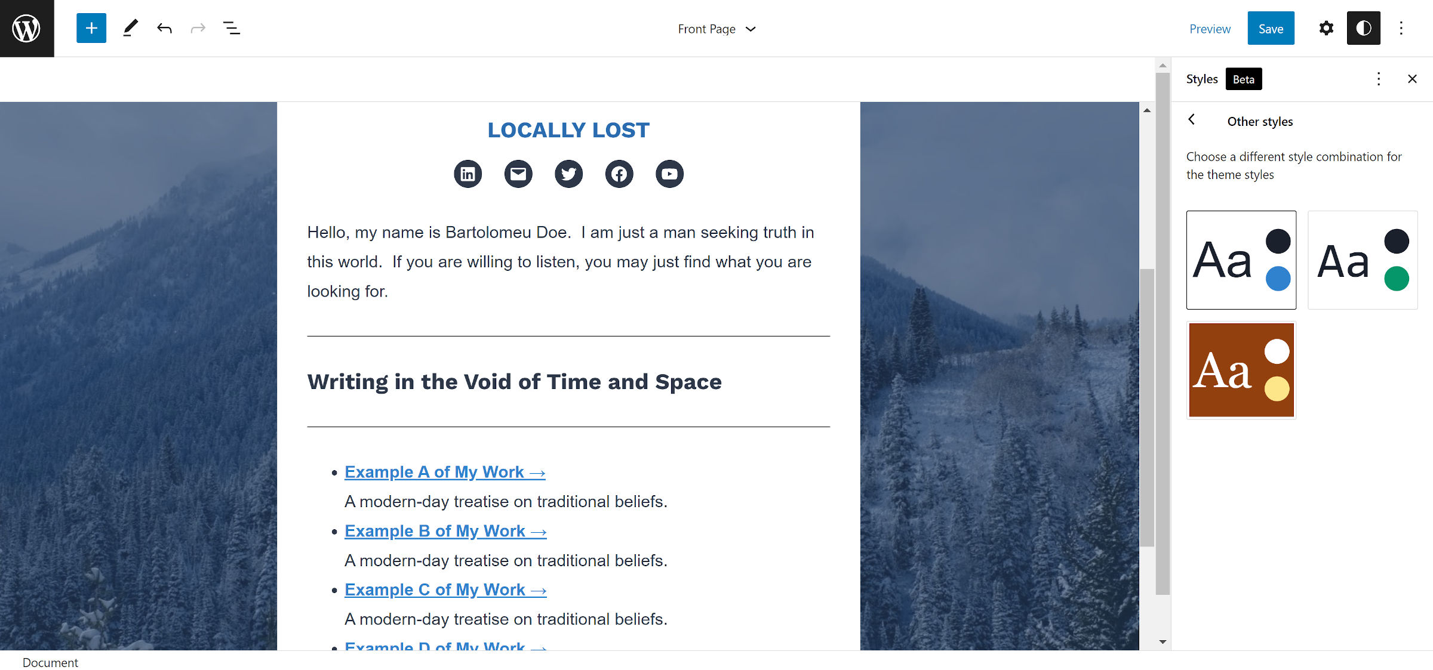
Task: Click the Facebook social icon
Action: tap(619, 174)
